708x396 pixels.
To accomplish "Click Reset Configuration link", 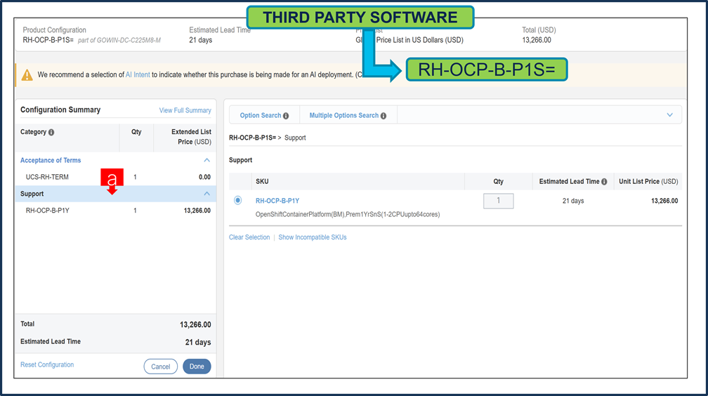I will [47, 365].
